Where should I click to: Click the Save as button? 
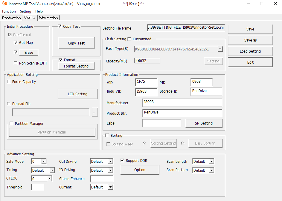point(250,40)
